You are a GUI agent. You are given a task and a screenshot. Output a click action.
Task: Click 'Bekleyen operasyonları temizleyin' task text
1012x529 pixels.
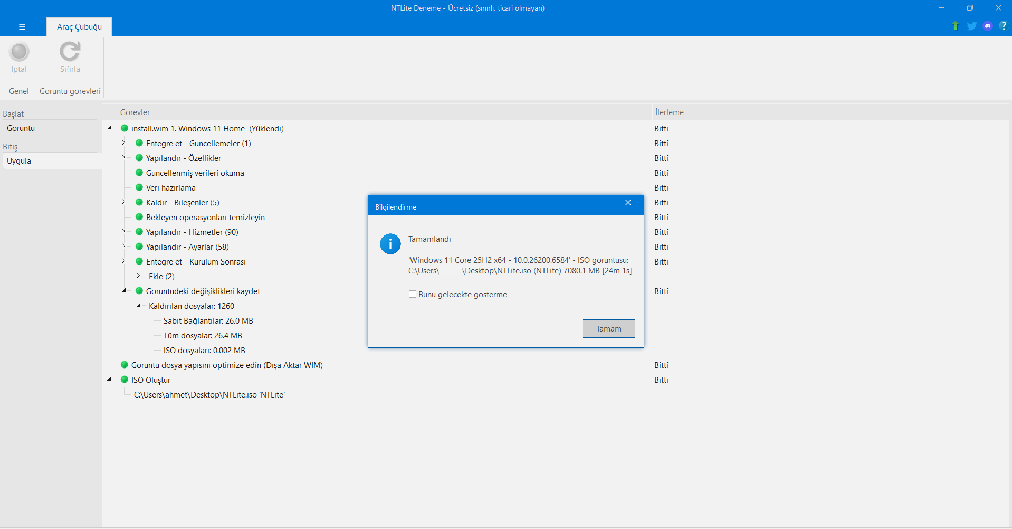click(x=206, y=217)
